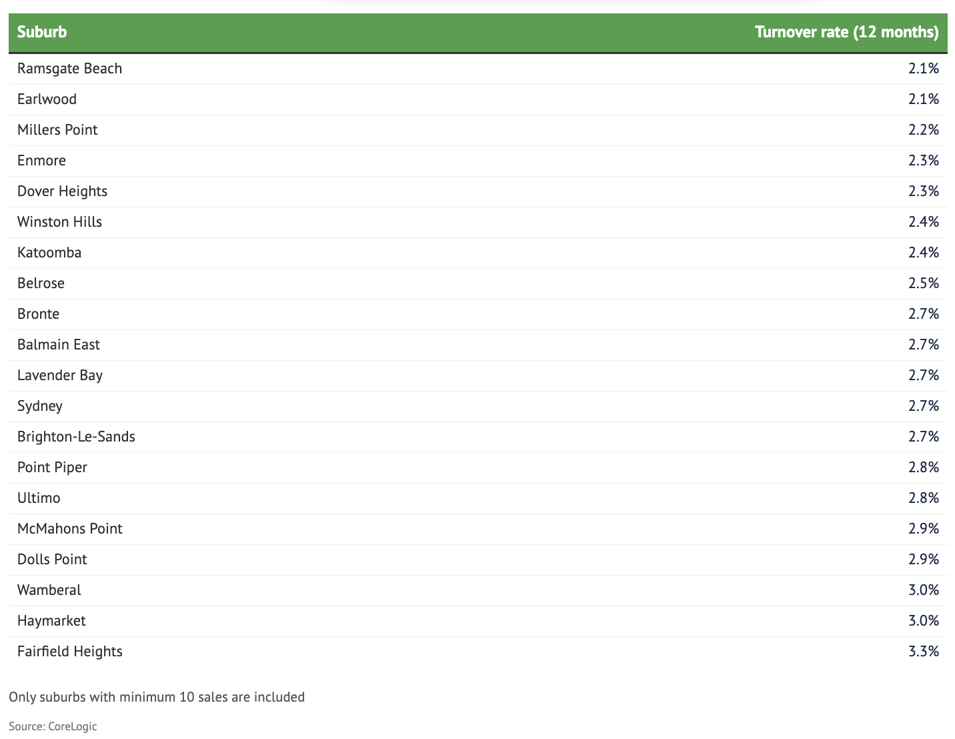The height and width of the screenshot is (739, 955).
Task: Click the Balmain East suburb name
Action: click(x=59, y=345)
